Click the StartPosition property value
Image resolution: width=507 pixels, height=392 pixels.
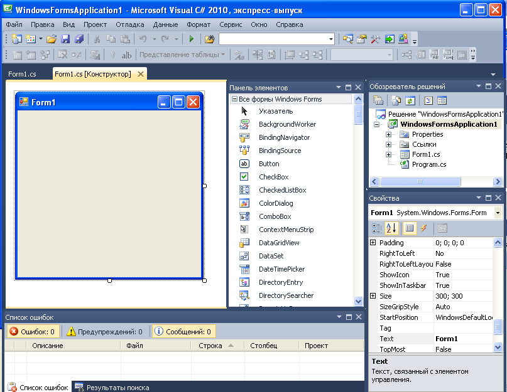click(x=463, y=317)
